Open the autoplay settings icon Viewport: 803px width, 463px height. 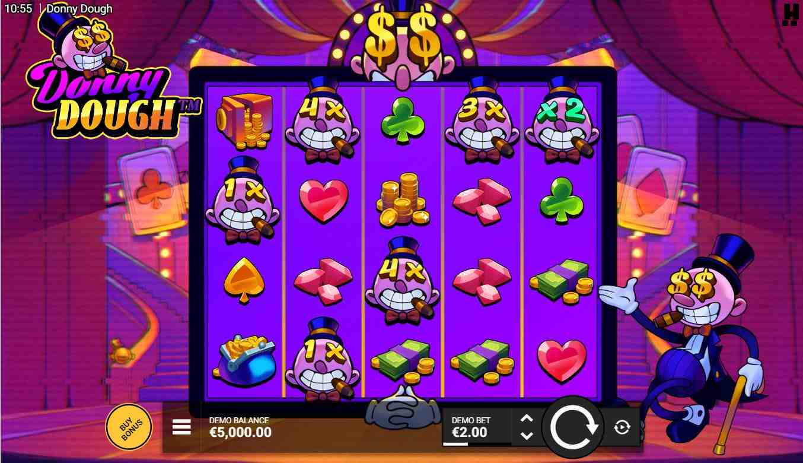point(622,427)
